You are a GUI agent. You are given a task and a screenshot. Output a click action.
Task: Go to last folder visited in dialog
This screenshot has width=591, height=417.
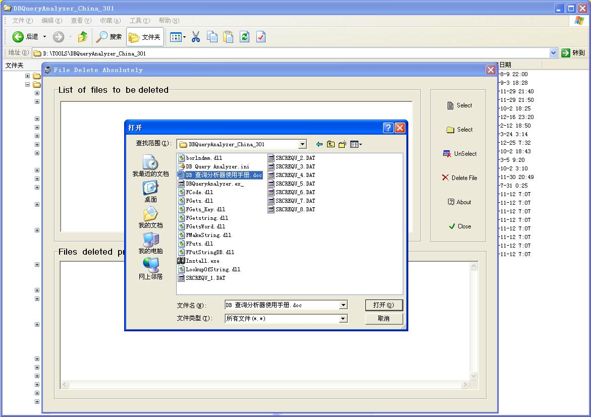(319, 144)
